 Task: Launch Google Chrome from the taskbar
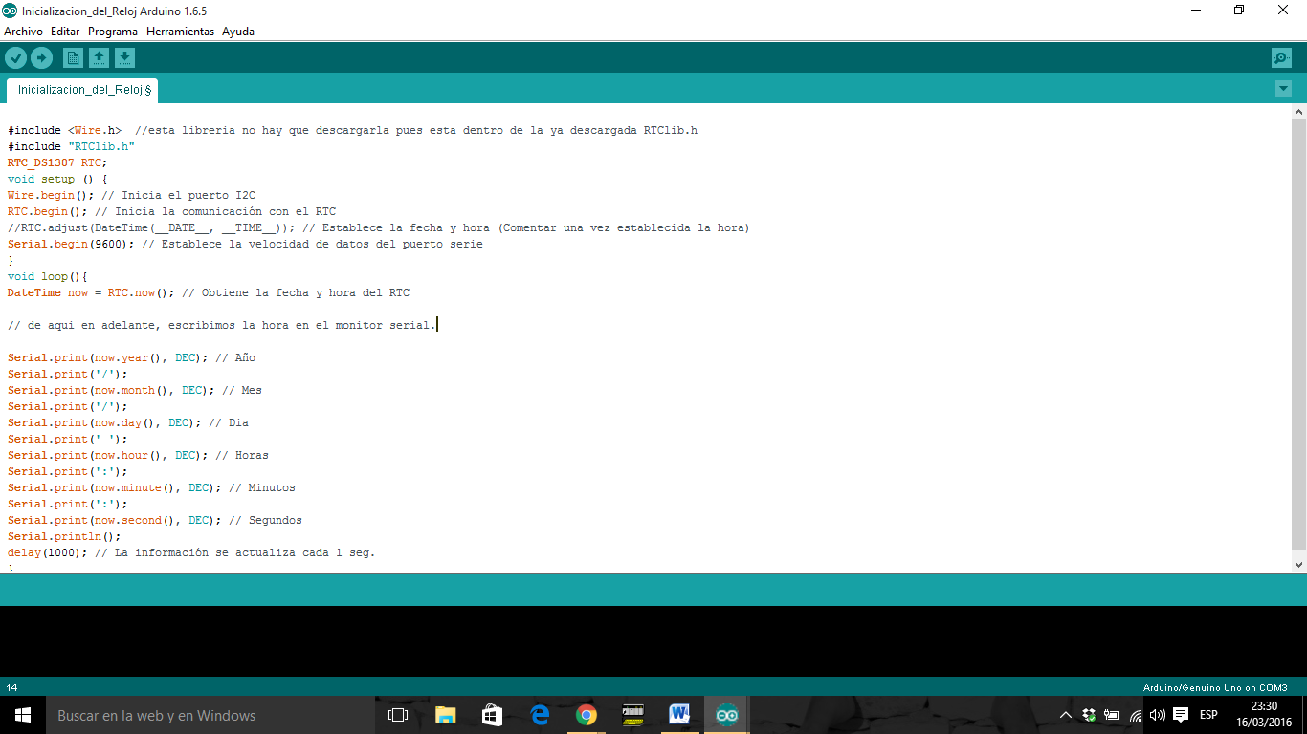click(x=585, y=714)
